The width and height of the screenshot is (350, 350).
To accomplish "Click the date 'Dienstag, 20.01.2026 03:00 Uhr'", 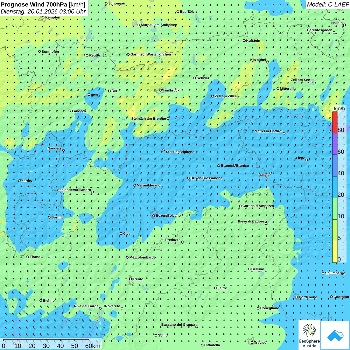I will click(43, 11).
